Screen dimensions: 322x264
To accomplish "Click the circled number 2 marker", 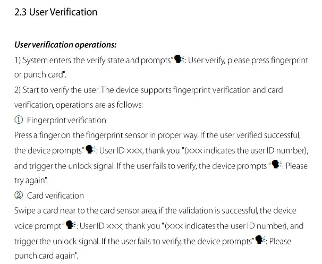I will (x=19, y=195).
